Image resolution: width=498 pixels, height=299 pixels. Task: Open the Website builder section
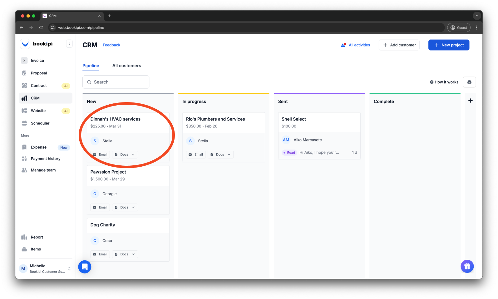[x=46, y=111]
